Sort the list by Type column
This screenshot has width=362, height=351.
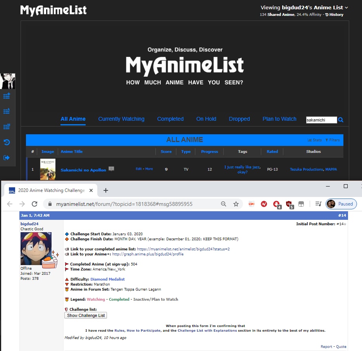pyautogui.click(x=186, y=152)
